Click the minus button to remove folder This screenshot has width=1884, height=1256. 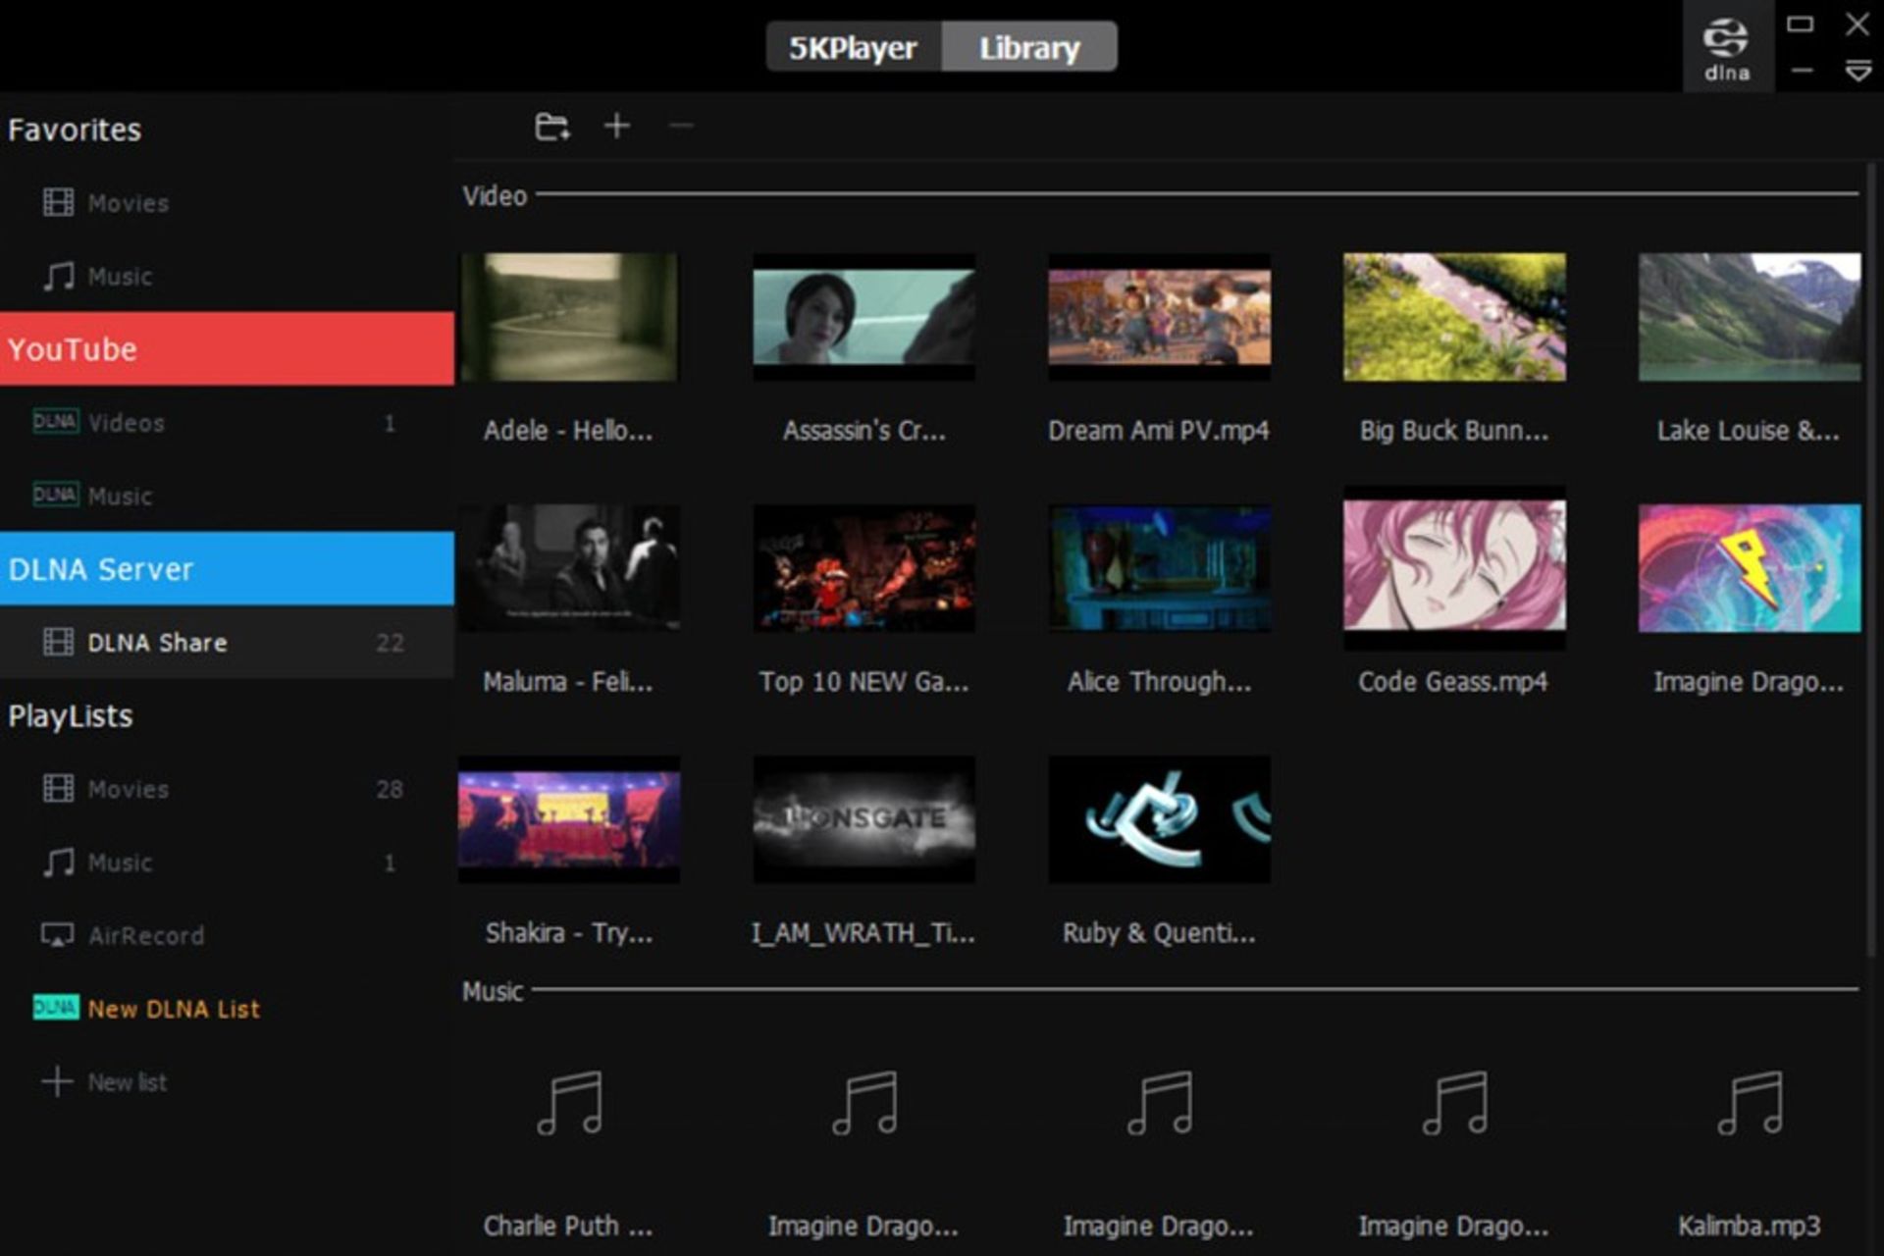681,129
